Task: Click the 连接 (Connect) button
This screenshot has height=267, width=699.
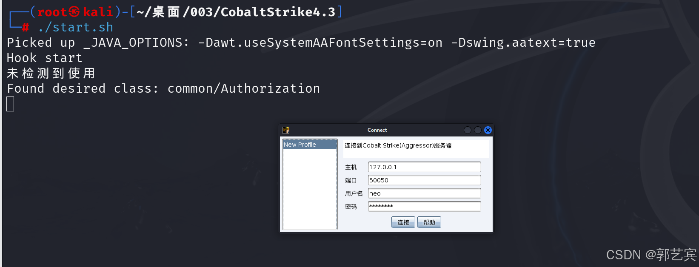Action: (403, 222)
